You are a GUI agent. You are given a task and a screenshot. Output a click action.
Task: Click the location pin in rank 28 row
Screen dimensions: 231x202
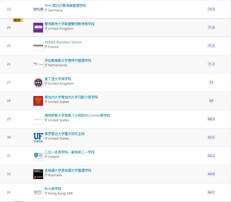[x=46, y=102]
